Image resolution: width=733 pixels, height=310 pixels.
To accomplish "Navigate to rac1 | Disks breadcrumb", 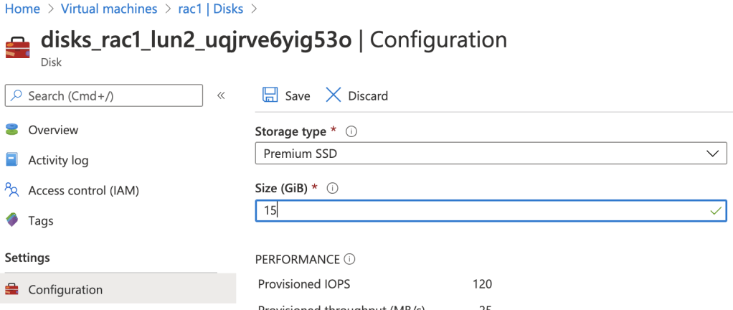I will pos(211,9).
